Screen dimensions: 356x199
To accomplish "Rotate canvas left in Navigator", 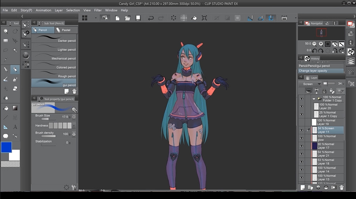I will point(314,51).
